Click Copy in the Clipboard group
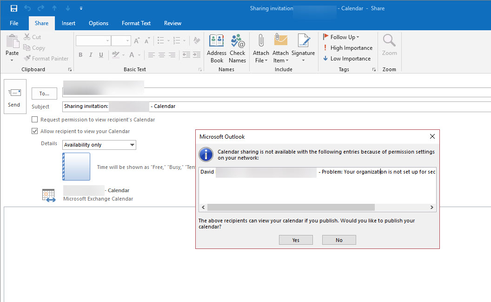This screenshot has height=302, width=491. coord(34,47)
